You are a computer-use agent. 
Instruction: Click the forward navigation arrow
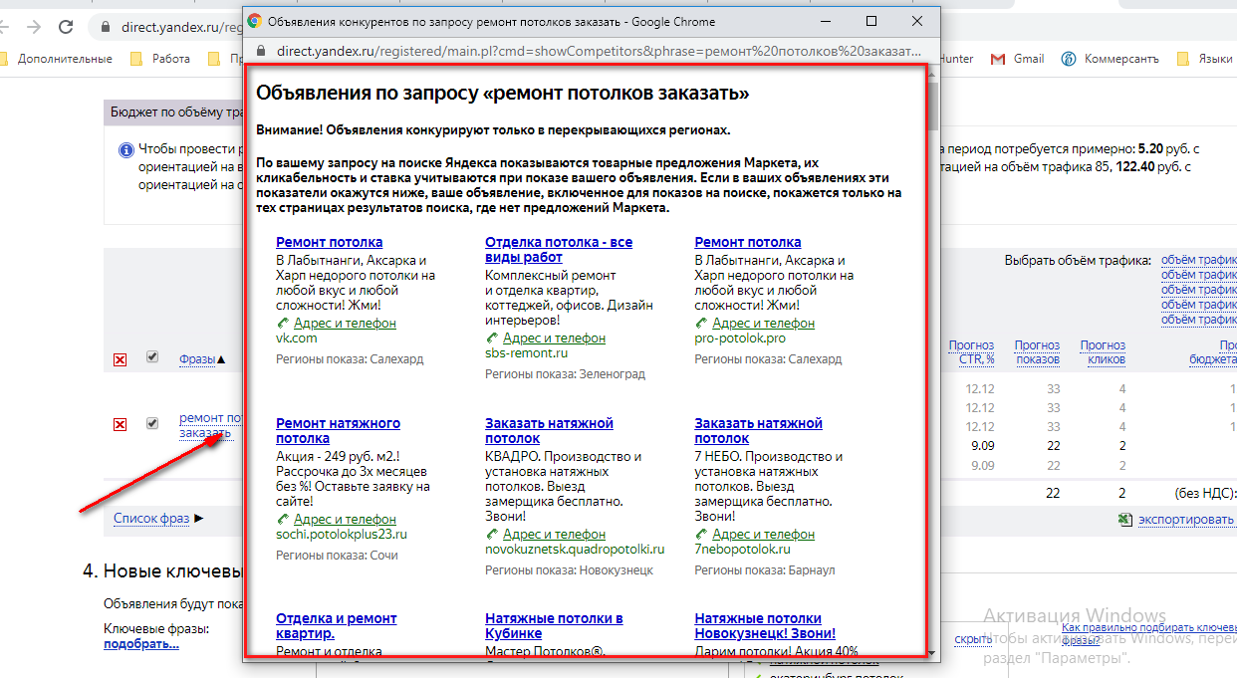coord(35,27)
